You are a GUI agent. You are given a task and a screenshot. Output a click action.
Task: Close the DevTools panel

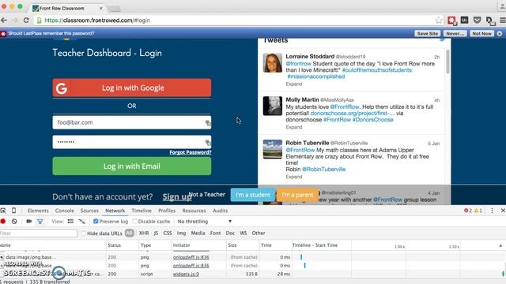[503, 211]
